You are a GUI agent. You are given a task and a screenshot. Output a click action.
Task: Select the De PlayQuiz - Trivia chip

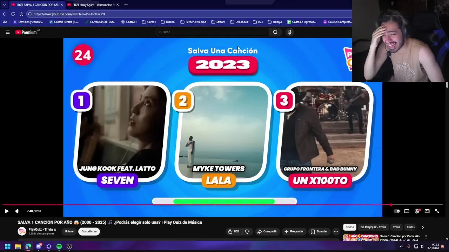coord(373,227)
